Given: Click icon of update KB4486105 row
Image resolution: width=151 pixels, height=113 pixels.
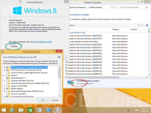Looking at the screenshot, I should [66, 74].
